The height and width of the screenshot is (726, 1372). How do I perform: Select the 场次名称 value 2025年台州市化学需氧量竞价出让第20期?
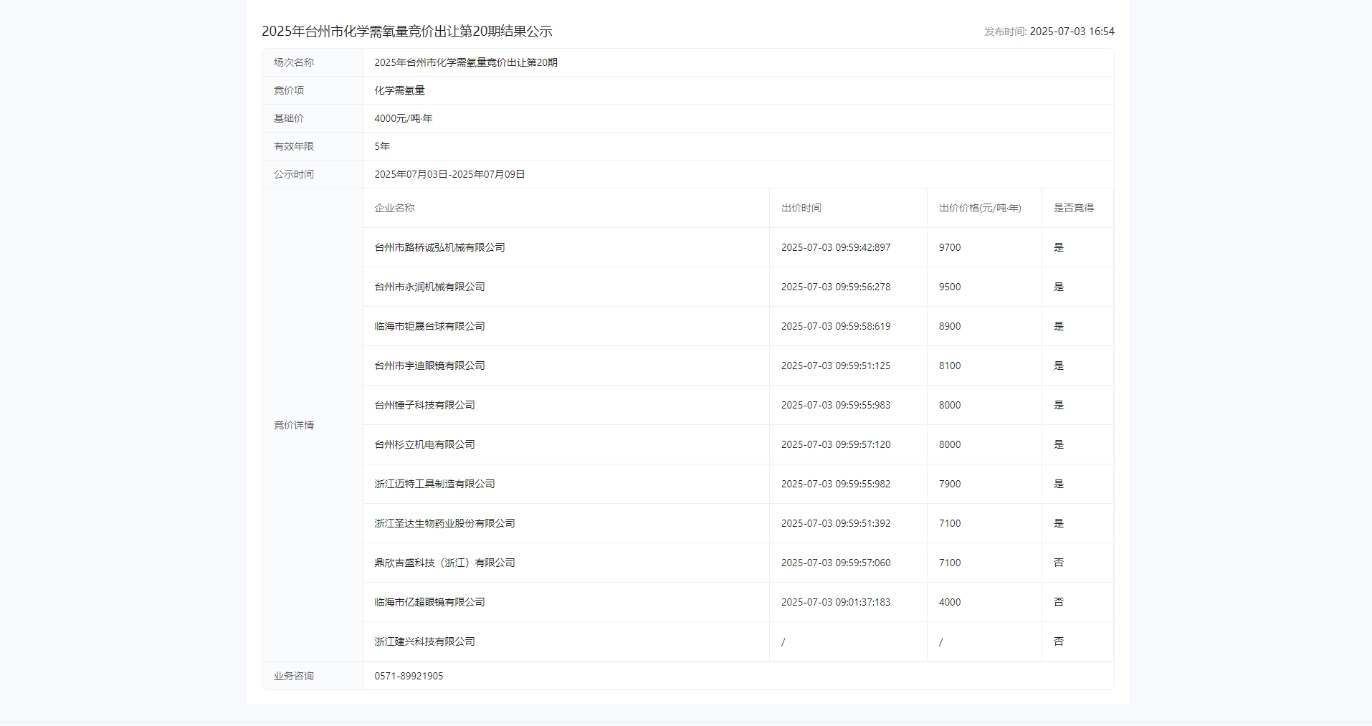(x=466, y=62)
